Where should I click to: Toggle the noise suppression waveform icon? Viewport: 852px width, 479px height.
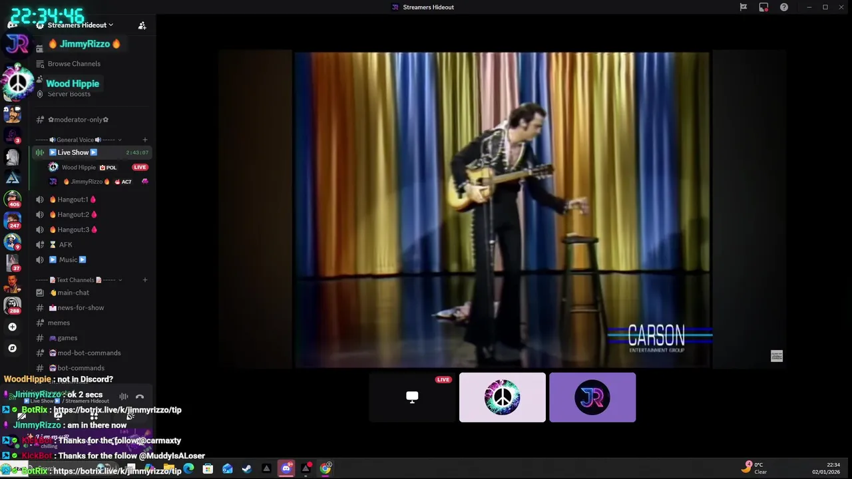(124, 397)
